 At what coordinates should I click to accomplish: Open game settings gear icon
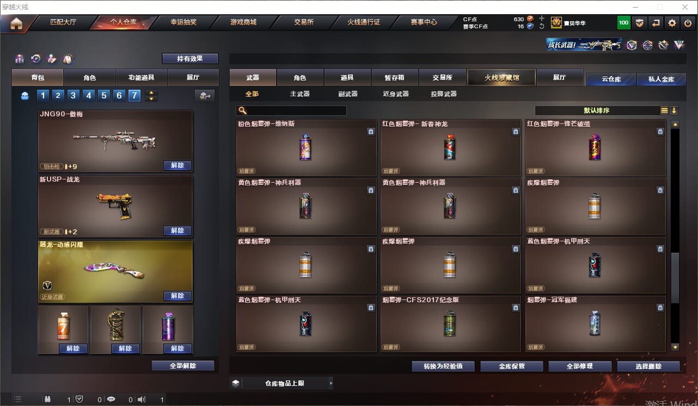672,23
